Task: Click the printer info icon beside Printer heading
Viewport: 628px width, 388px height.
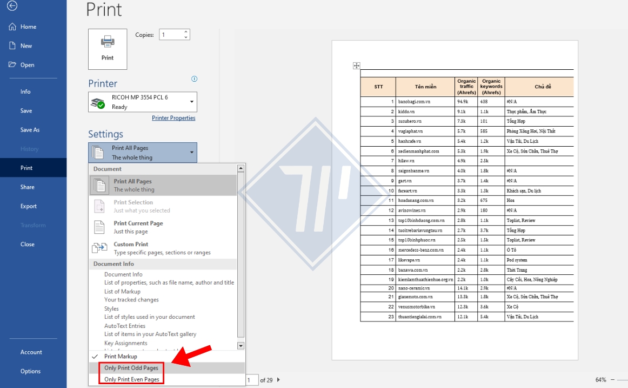Action: click(195, 79)
